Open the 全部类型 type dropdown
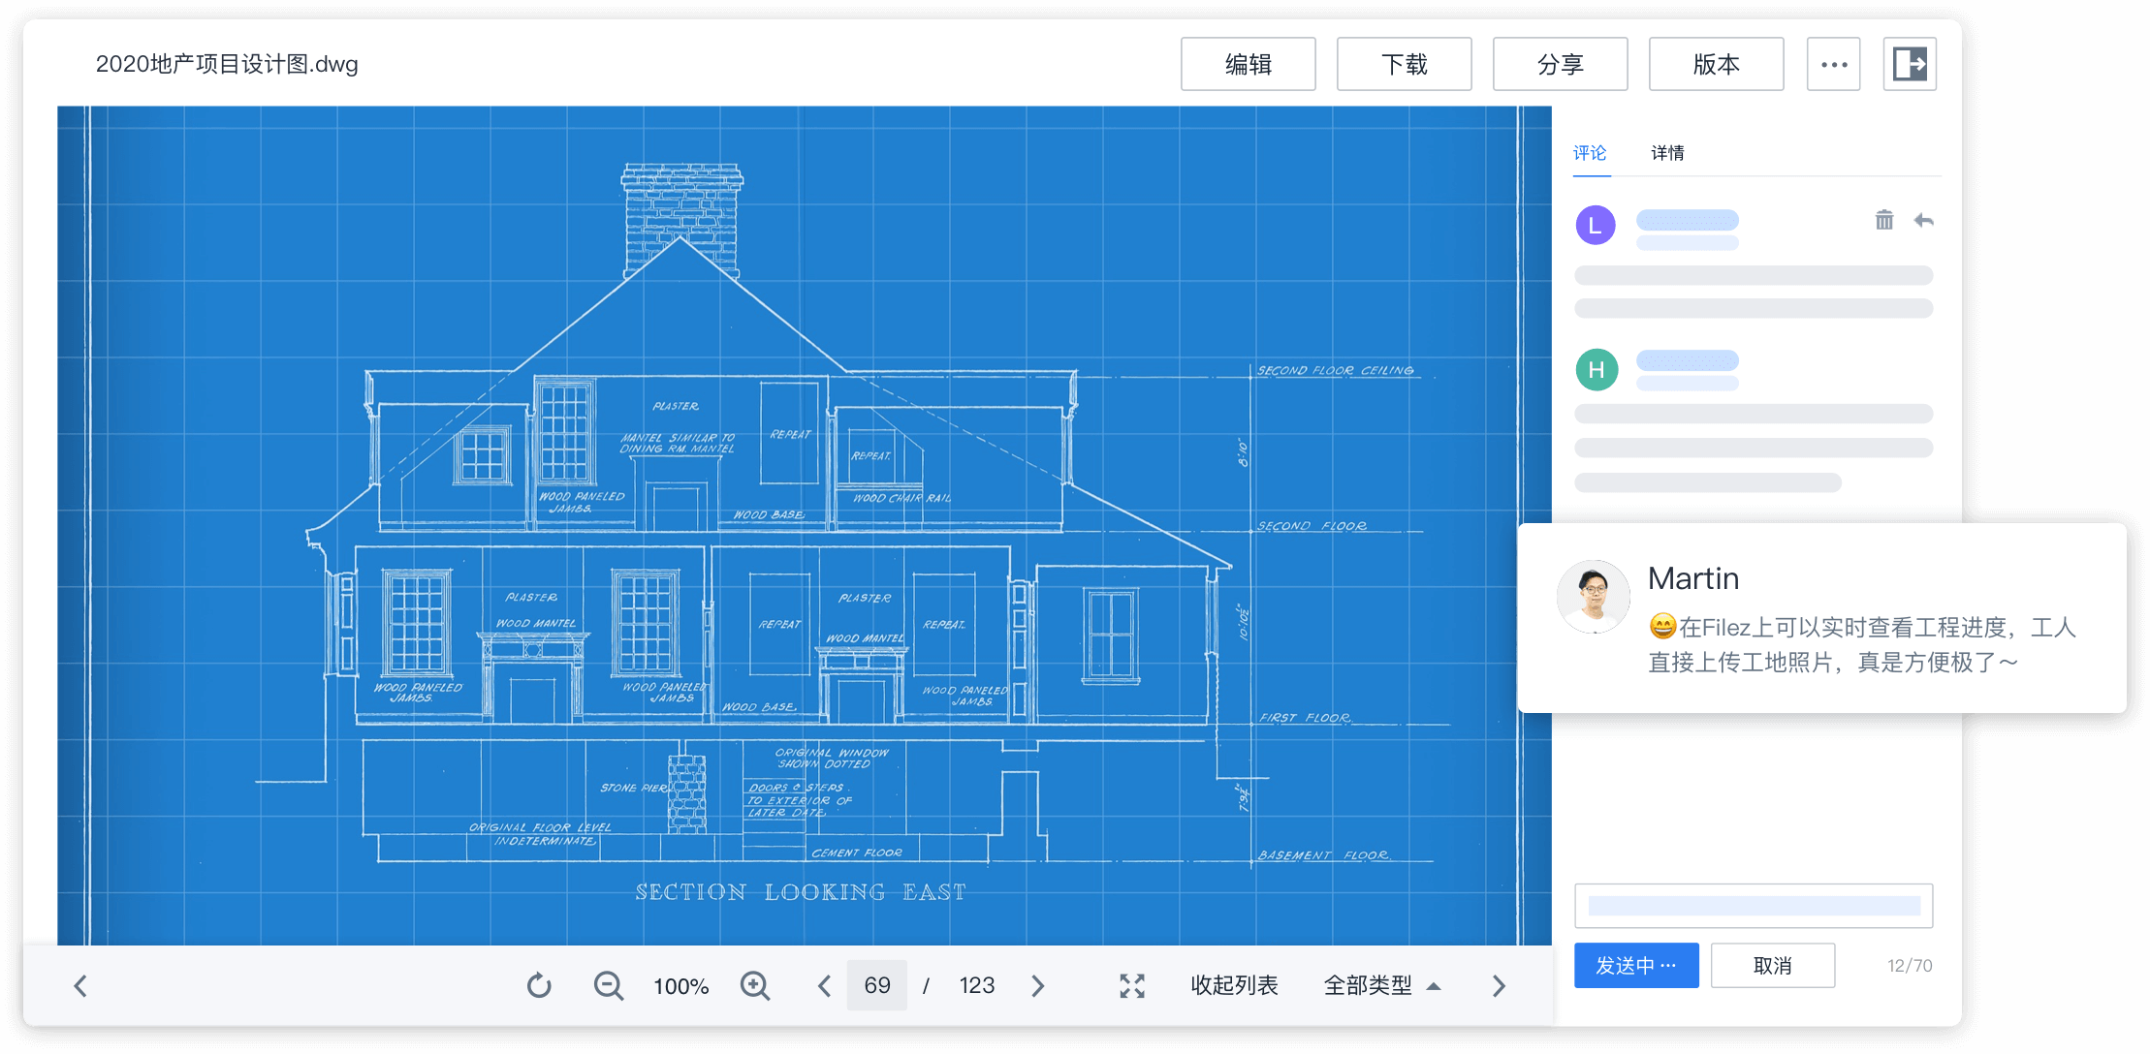Screen dimensions: 2150x1054 pyautogui.click(x=1382, y=985)
